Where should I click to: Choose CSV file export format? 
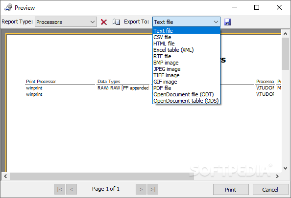[186, 37]
